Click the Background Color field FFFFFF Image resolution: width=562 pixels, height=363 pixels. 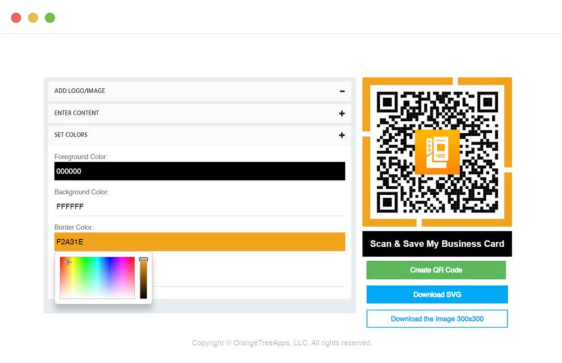coord(200,207)
